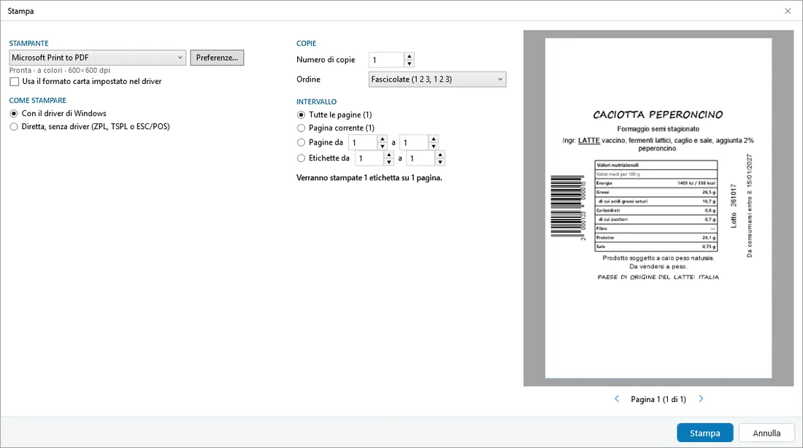803x448 pixels.
Task: Click the label preview thumbnail
Action: 658,208
